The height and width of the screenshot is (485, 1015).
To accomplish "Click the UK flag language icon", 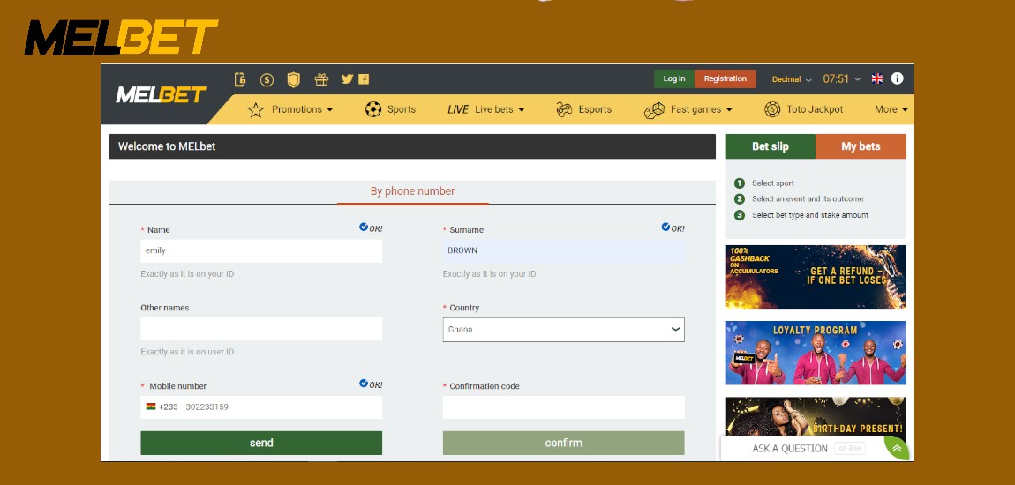I will 877,78.
